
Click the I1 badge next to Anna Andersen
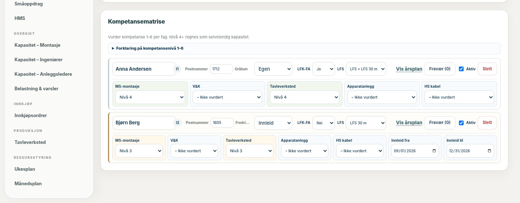[177, 69]
